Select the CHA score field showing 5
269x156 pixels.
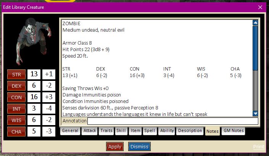click(34, 131)
